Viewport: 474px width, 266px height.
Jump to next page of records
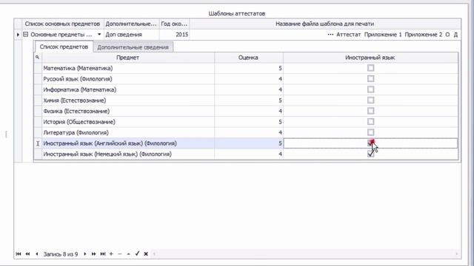(x=94, y=254)
